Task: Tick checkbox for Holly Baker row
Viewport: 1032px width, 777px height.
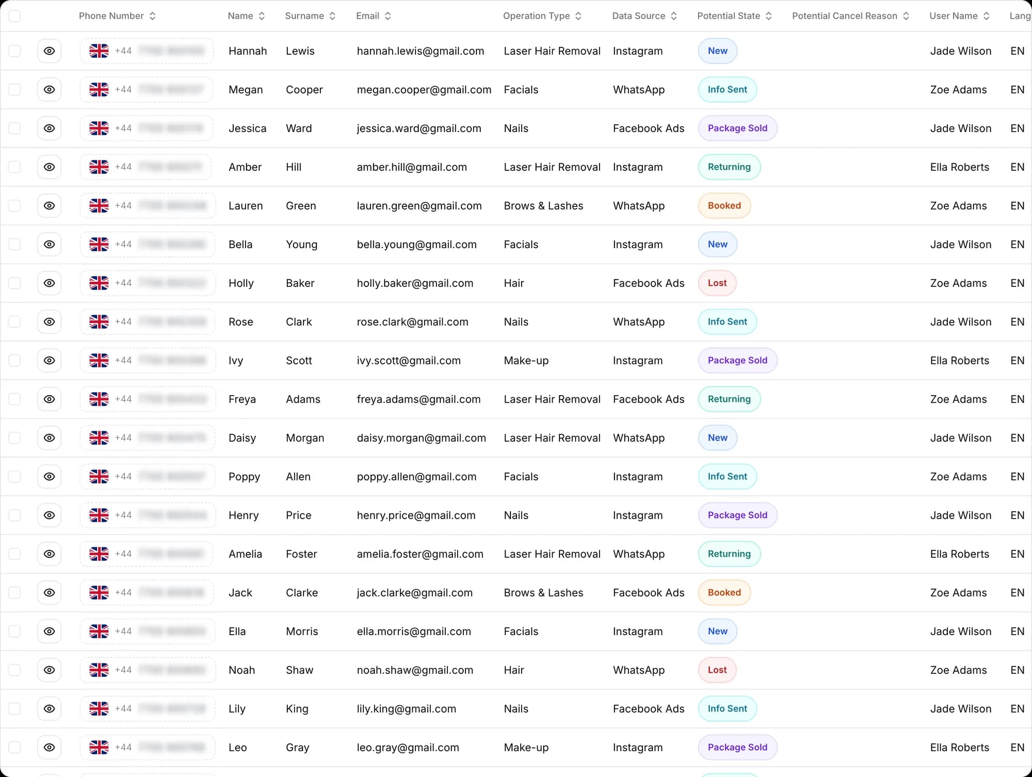Action: click(x=14, y=283)
